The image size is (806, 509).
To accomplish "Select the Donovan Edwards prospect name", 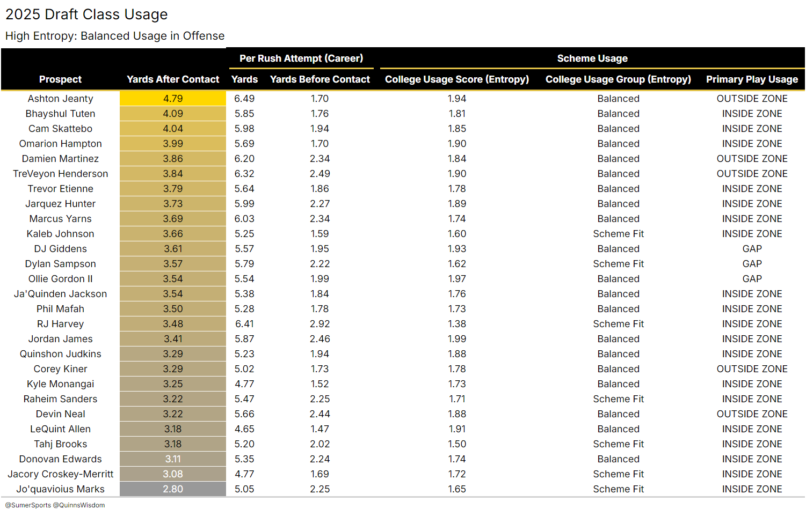I will 61,459.
